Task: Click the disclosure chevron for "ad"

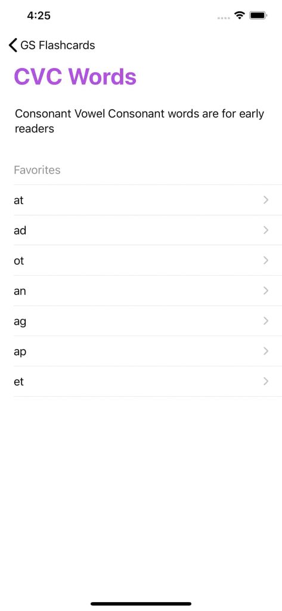Action: click(x=266, y=230)
